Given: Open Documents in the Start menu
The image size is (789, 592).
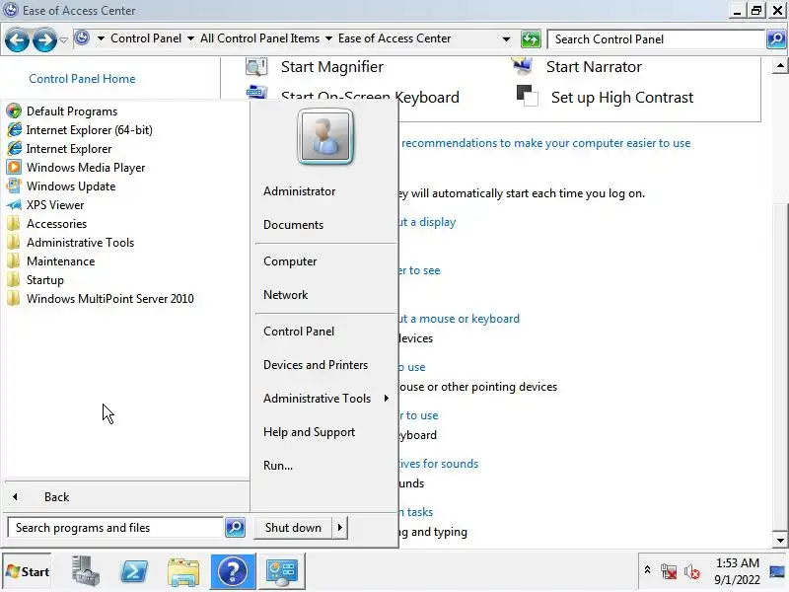Looking at the screenshot, I should click(293, 225).
